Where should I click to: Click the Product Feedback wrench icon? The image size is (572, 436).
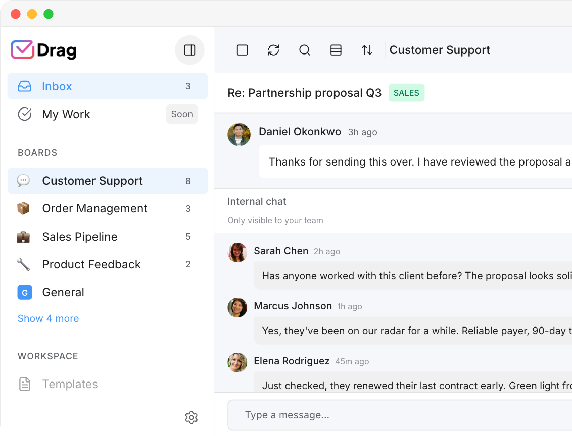23,264
